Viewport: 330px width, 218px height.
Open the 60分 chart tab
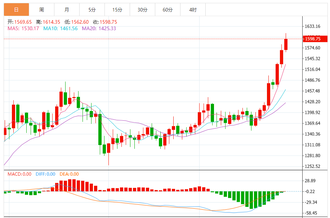168,10
